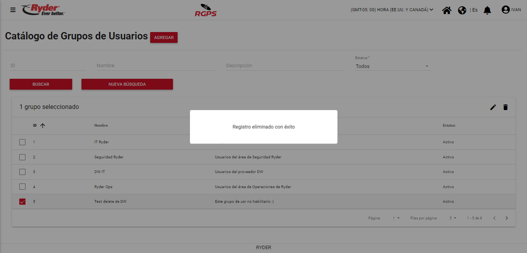The width and height of the screenshot is (527, 253).
Task: Check the box for IT Ryder row
Action: click(x=22, y=142)
